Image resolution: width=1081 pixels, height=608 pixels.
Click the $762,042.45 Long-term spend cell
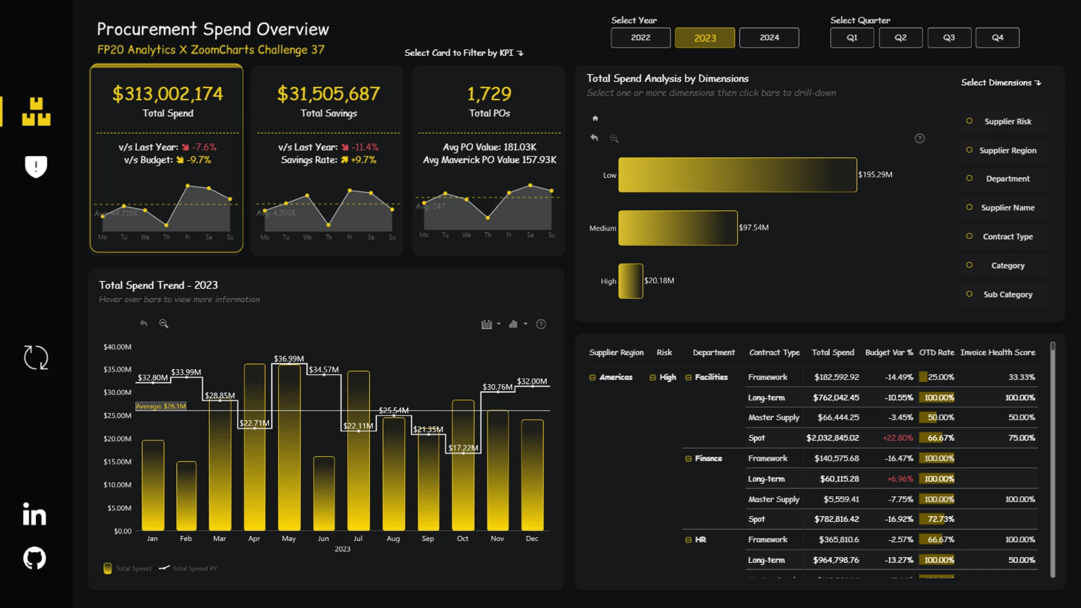(836, 397)
